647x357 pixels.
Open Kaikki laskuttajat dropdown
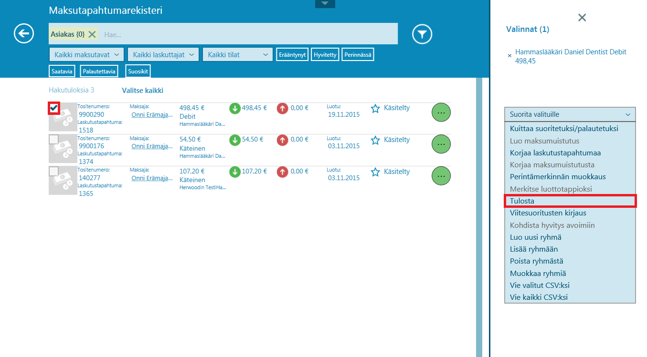163,55
